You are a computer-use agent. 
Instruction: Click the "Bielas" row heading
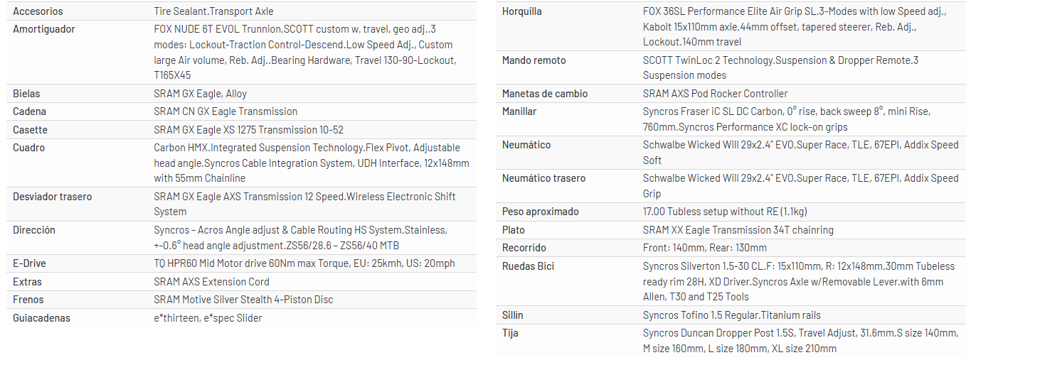tap(26, 94)
